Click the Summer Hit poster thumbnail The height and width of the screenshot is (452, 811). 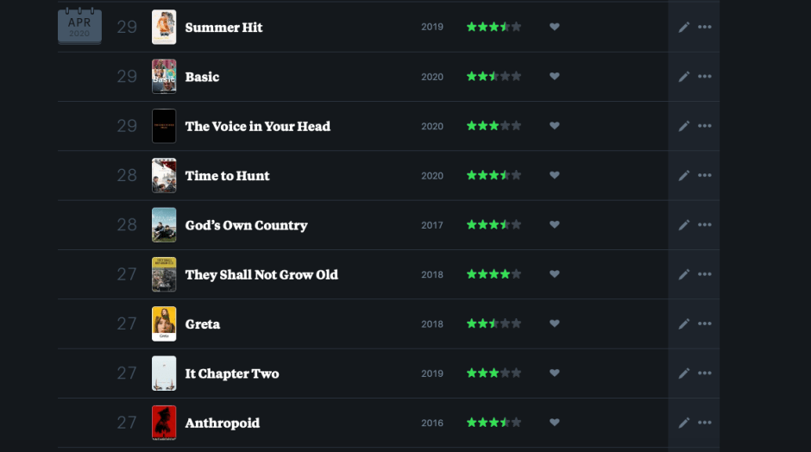tap(164, 27)
